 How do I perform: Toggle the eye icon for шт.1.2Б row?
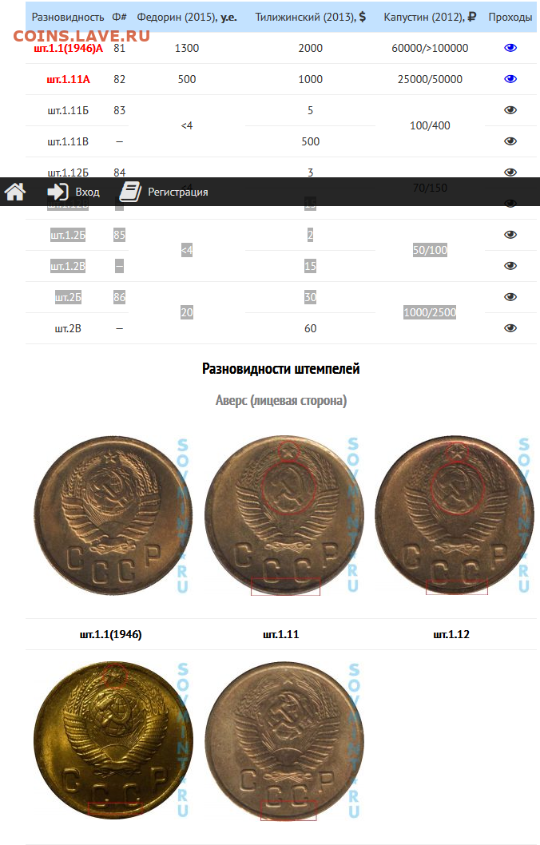click(x=510, y=235)
